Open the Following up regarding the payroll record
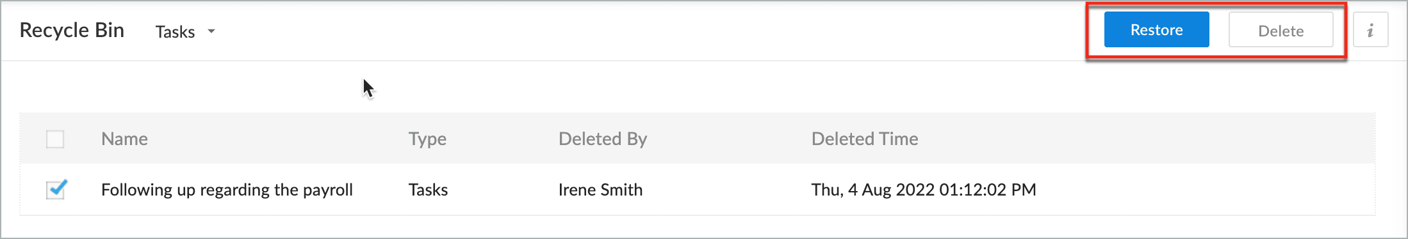 click(x=227, y=190)
